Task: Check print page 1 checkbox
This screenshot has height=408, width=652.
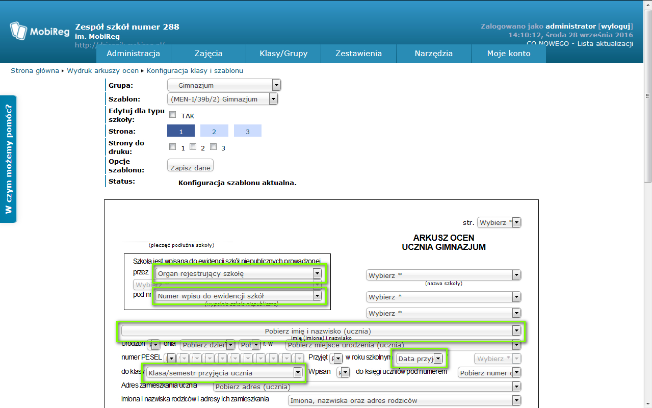Action: tap(172, 147)
